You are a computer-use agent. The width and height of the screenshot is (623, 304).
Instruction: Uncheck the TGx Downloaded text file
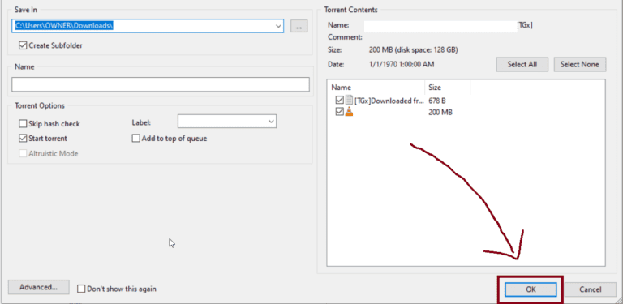coord(339,101)
